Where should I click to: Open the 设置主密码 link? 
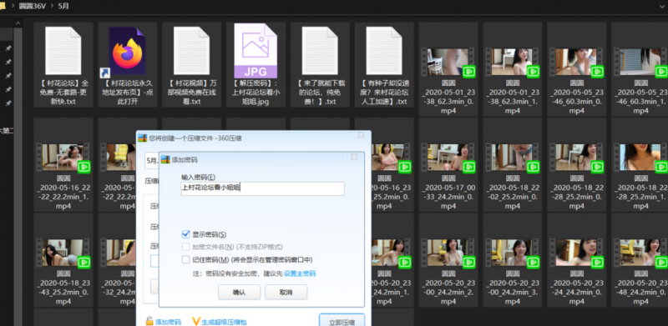point(300,273)
